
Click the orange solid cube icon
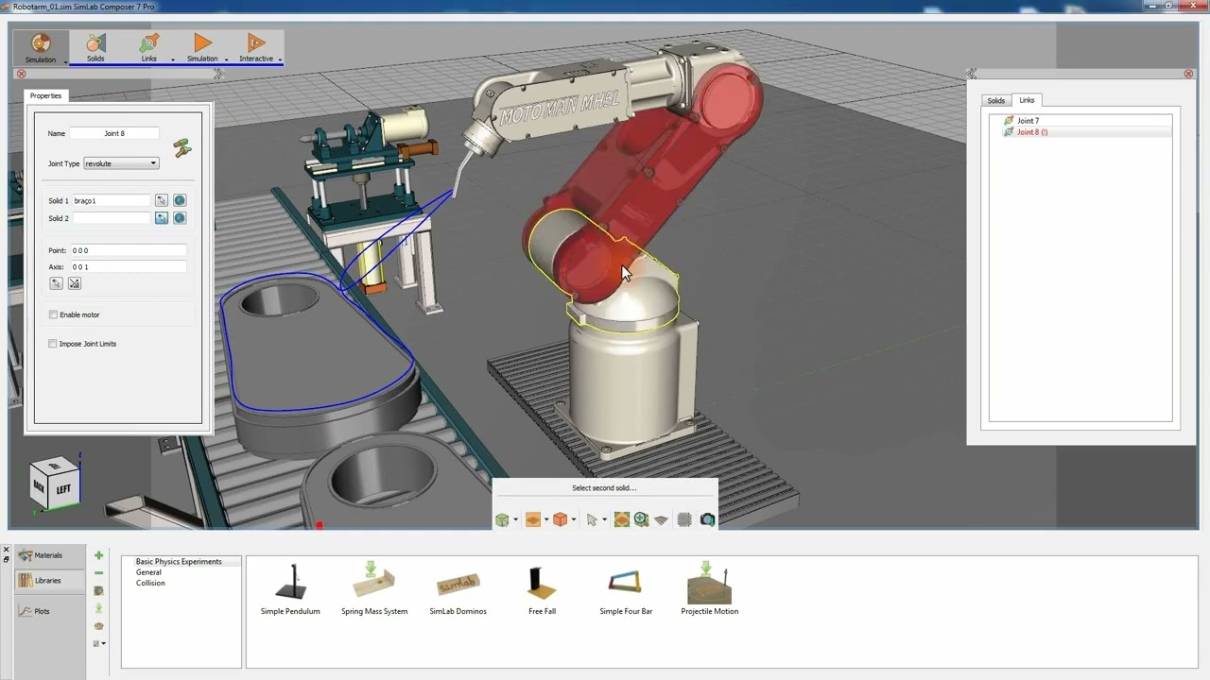coord(560,519)
